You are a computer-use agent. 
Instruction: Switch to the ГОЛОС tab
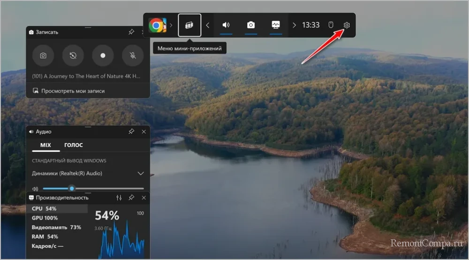(74, 145)
